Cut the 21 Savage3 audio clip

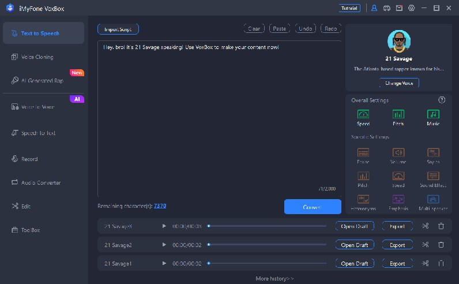point(425,226)
